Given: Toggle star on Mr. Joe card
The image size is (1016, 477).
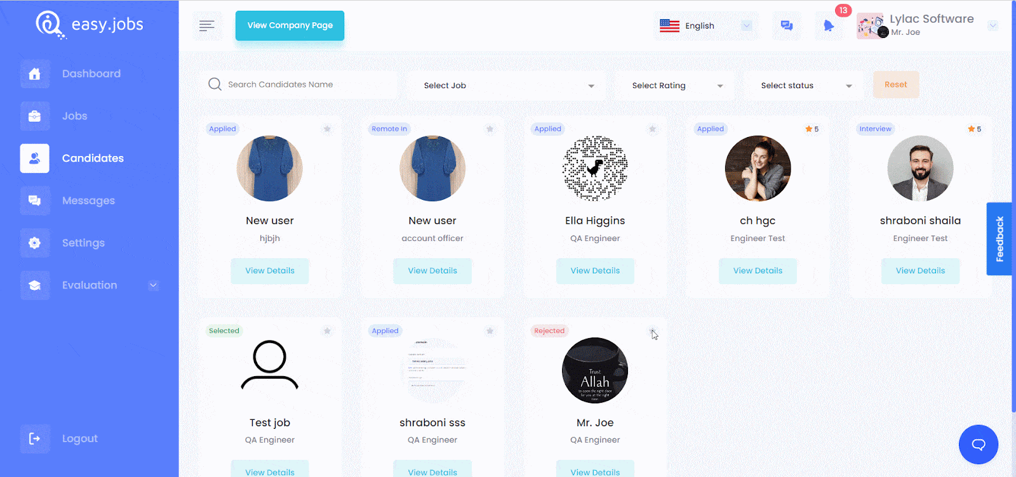Looking at the screenshot, I should [x=652, y=330].
